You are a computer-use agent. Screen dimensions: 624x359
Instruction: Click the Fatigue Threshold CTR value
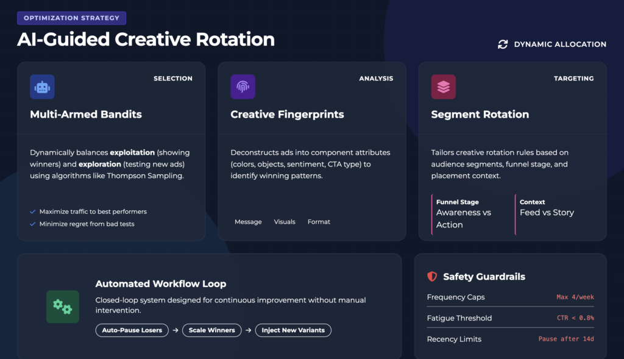(x=575, y=318)
